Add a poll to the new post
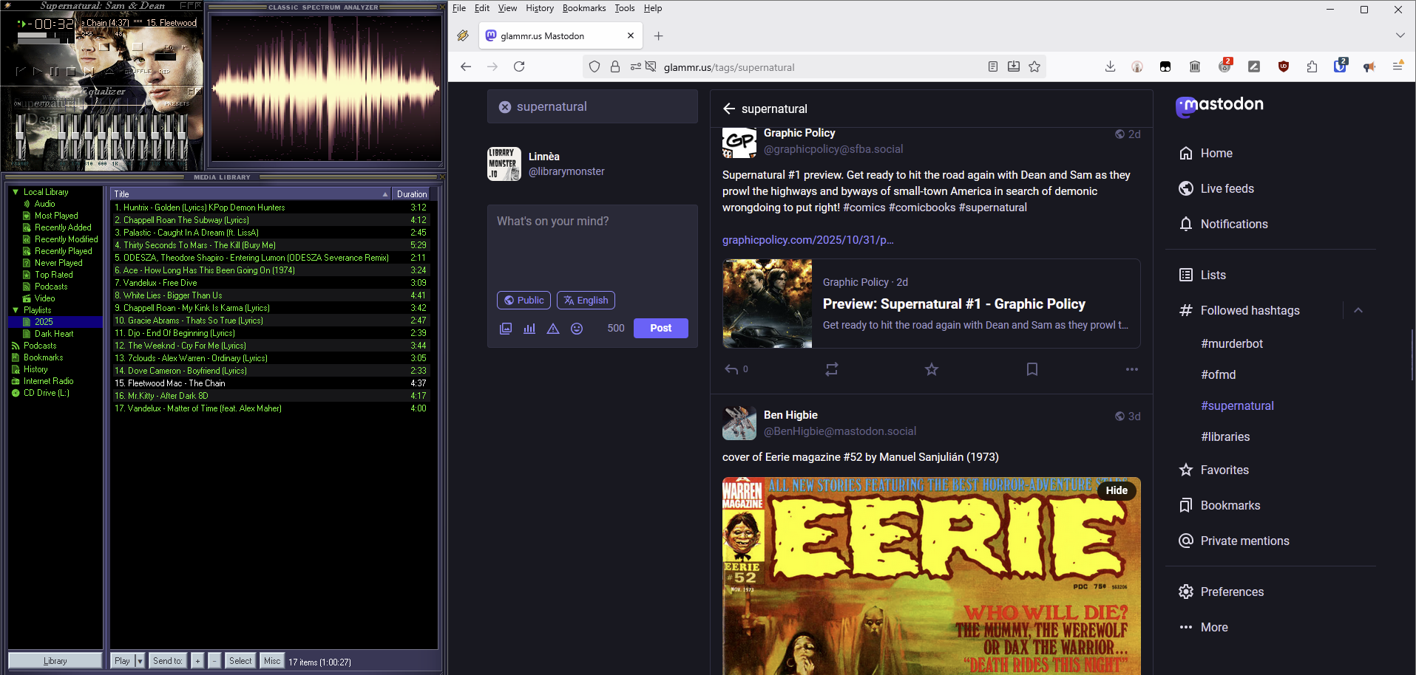Viewport: 1416px width, 675px height. pos(529,329)
